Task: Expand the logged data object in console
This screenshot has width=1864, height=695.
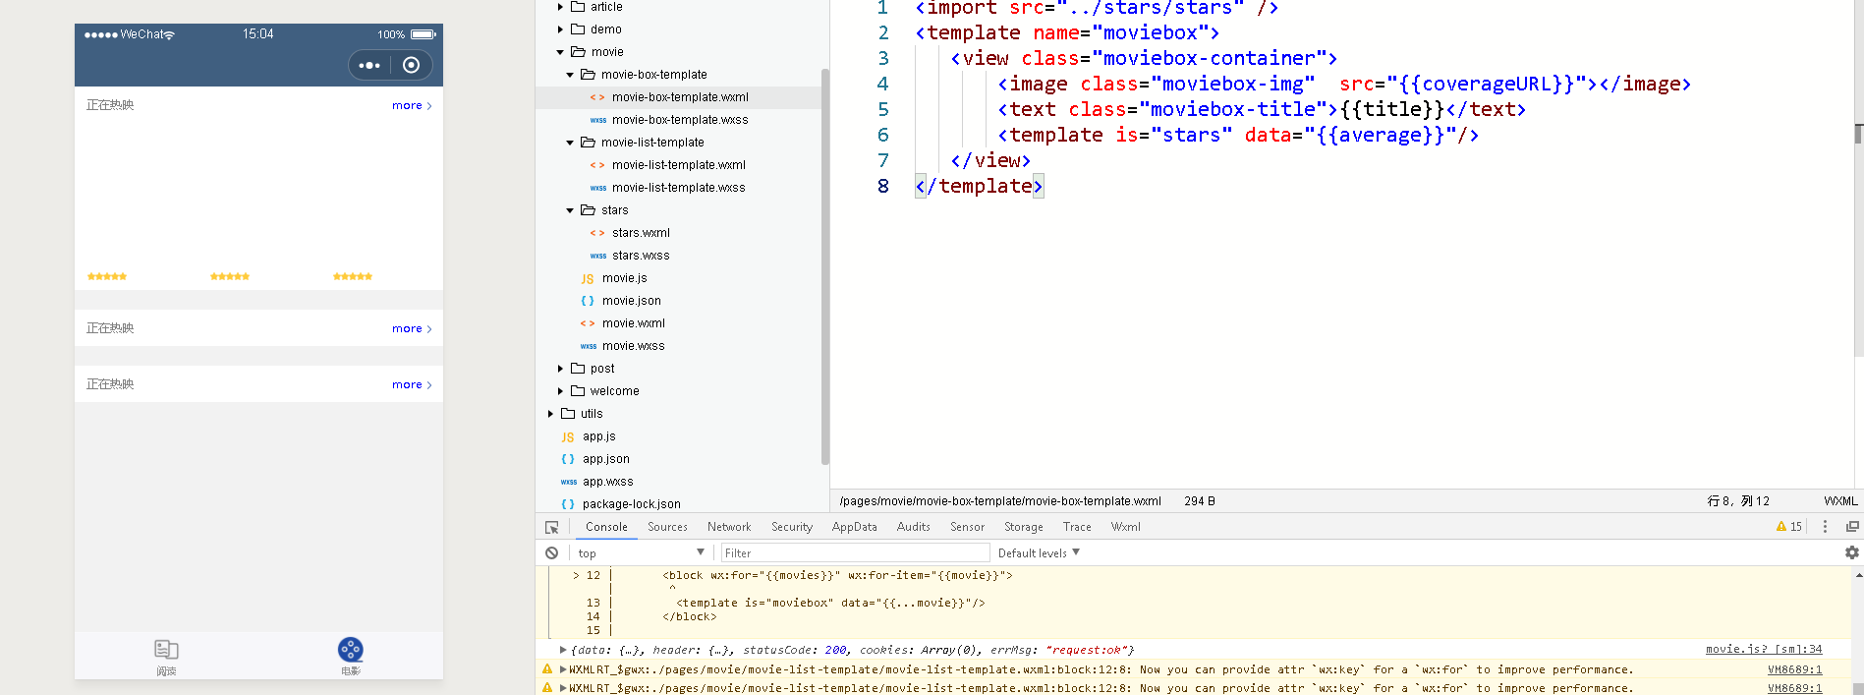Action: [563, 650]
